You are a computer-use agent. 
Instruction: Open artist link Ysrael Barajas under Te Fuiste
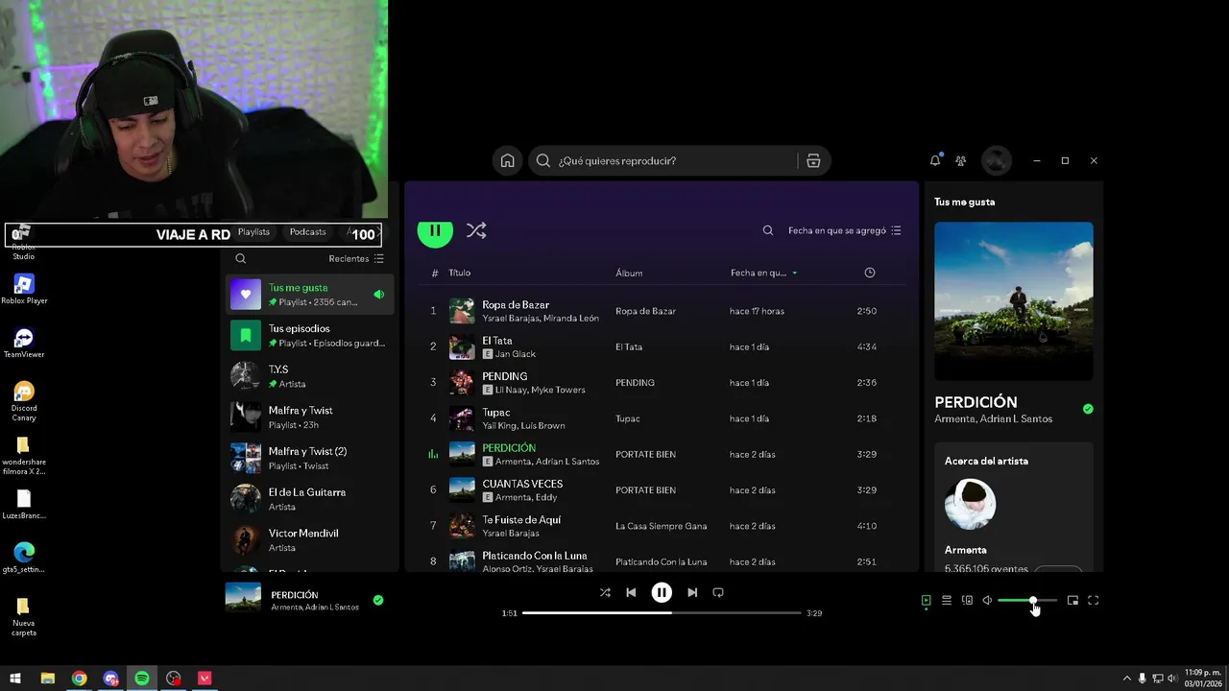(510, 533)
